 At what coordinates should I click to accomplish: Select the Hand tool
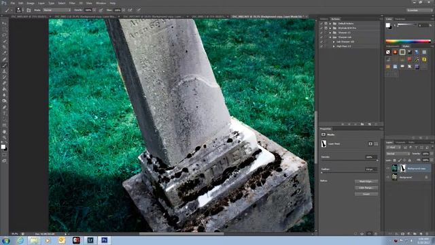[4, 131]
